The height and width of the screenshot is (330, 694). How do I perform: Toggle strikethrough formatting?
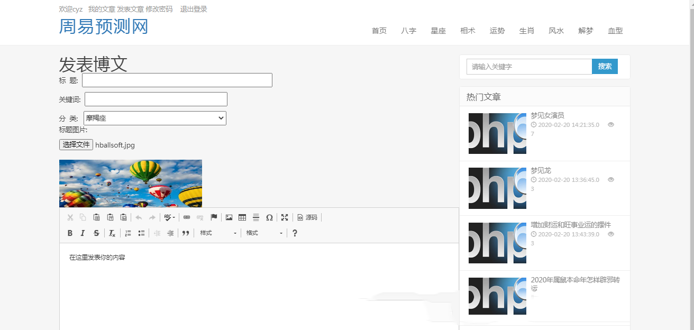click(x=96, y=233)
